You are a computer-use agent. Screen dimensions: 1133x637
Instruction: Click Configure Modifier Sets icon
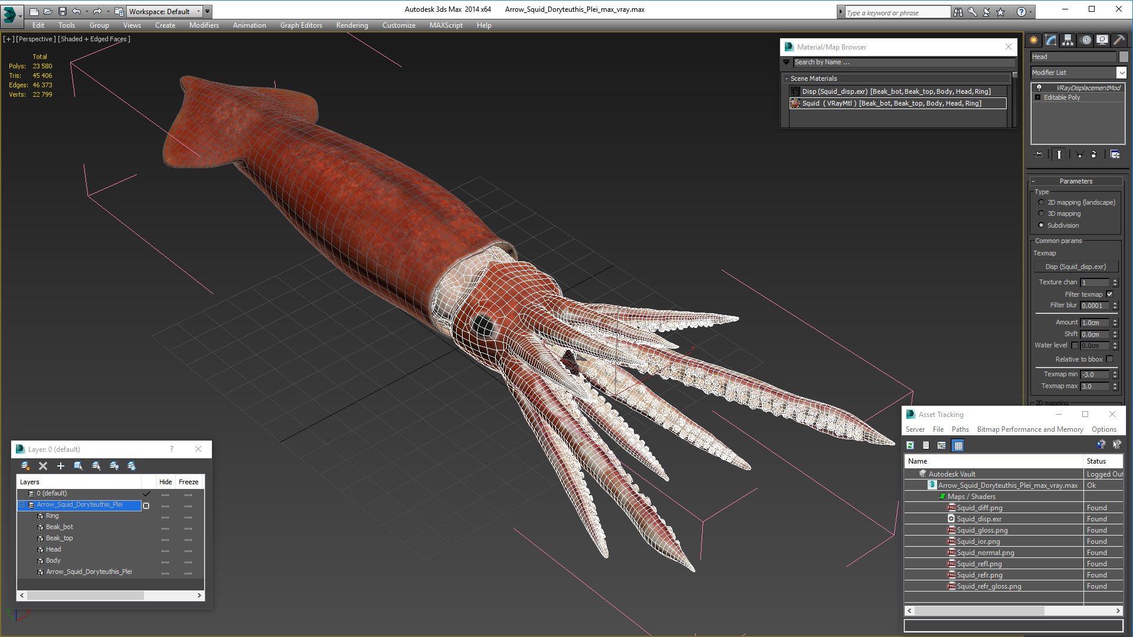pyautogui.click(x=1115, y=155)
